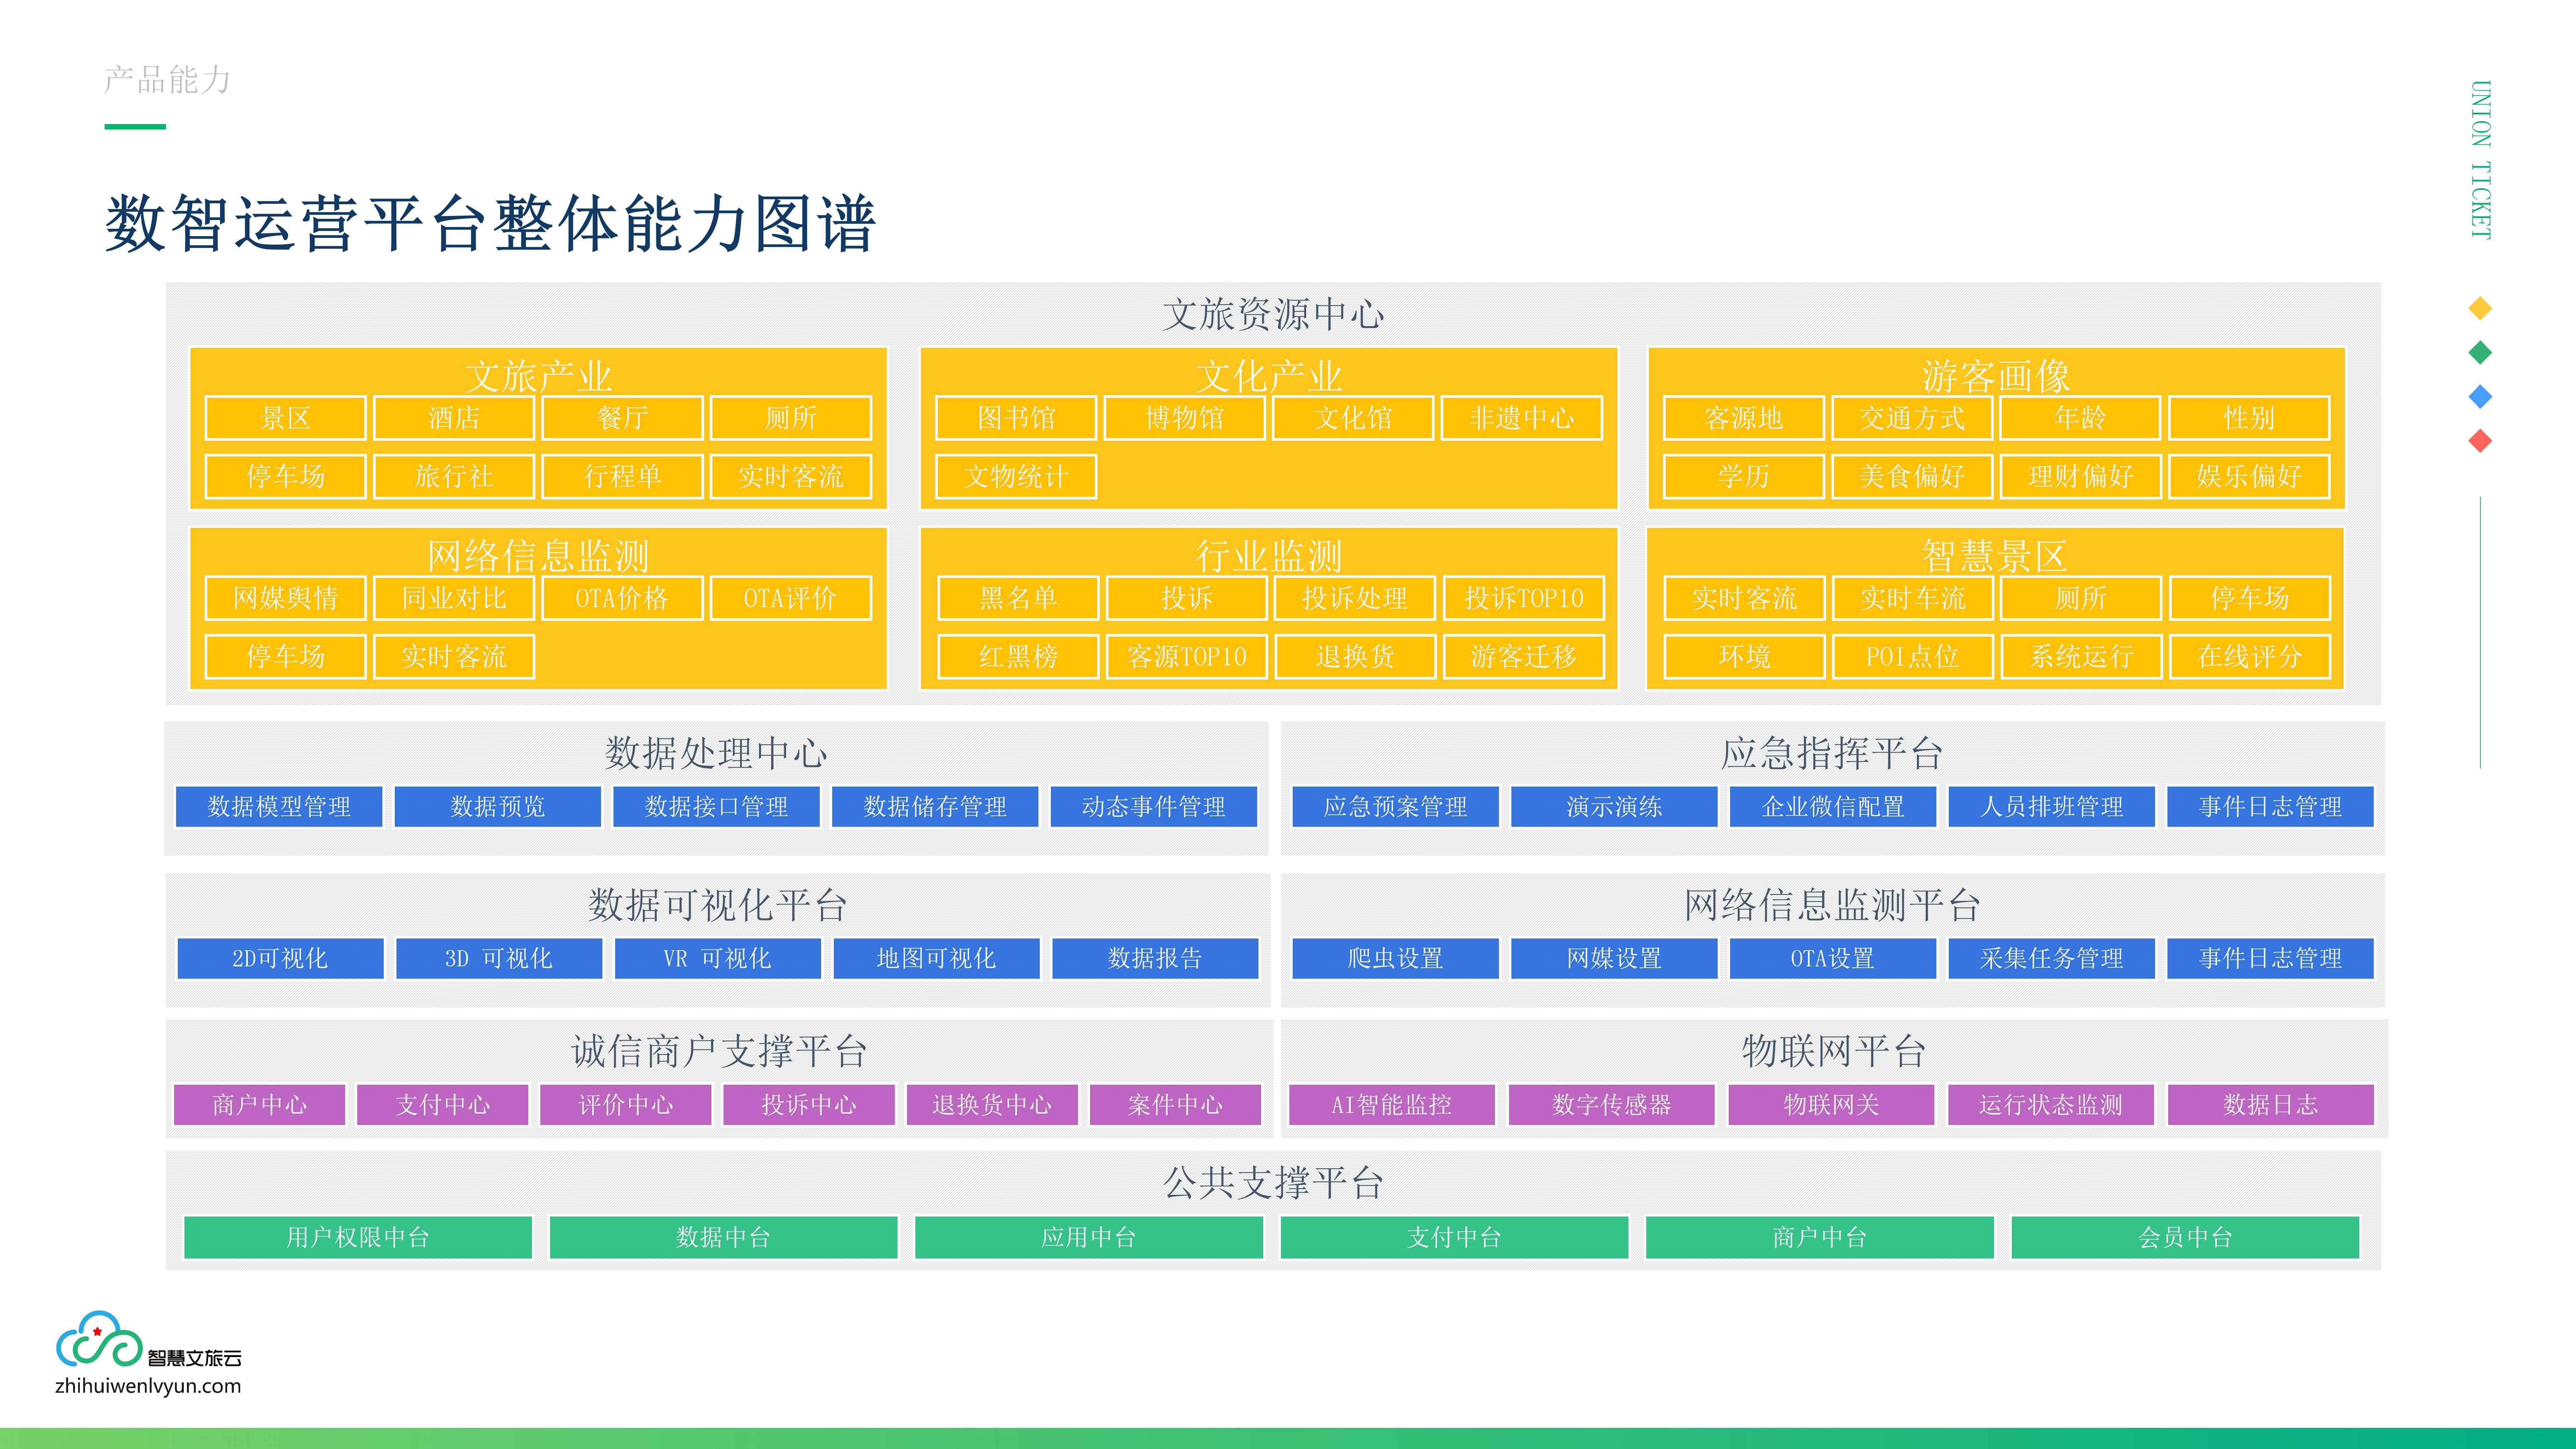This screenshot has width=2576, height=1449.
Task: Click the 应急预案管理 box
Action: [x=1396, y=807]
